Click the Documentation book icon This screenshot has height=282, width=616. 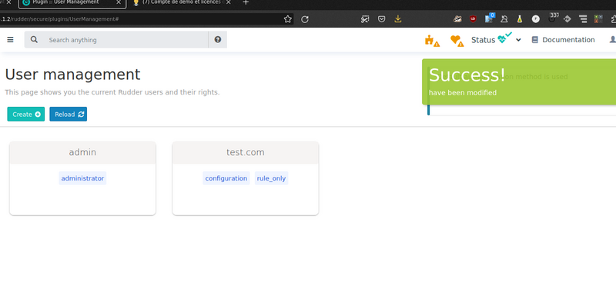[534, 40]
